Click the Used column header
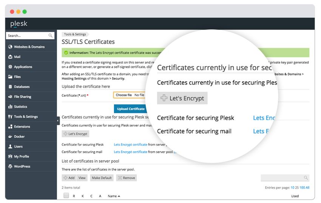The image size is (321, 203). [295, 196]
